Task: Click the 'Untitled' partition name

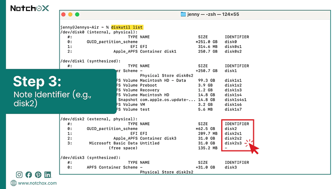Action: coord(150,143)
